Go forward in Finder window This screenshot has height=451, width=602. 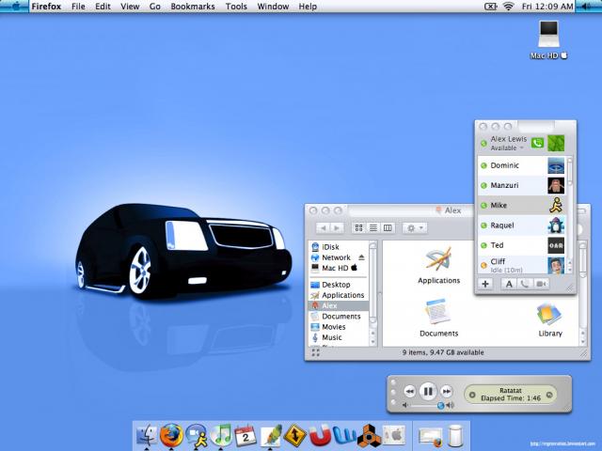tap(337, 227)
